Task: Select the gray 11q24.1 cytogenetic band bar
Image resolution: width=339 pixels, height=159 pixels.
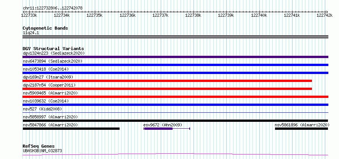Action: pos(175,37)
